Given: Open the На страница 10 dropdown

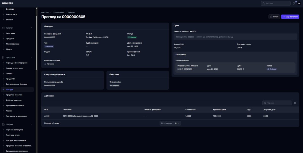Looking at the screenshot, I should [177, 123].
